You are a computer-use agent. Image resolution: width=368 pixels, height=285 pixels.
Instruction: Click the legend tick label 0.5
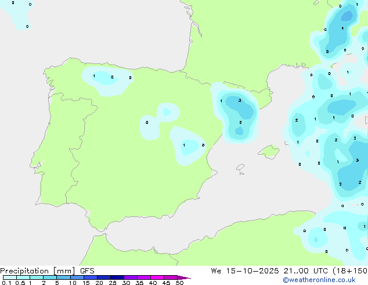point(20,283)
